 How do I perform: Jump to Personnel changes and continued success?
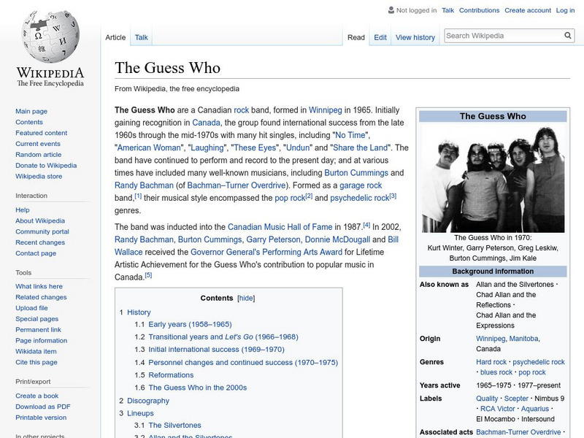[x=243, y=362]
